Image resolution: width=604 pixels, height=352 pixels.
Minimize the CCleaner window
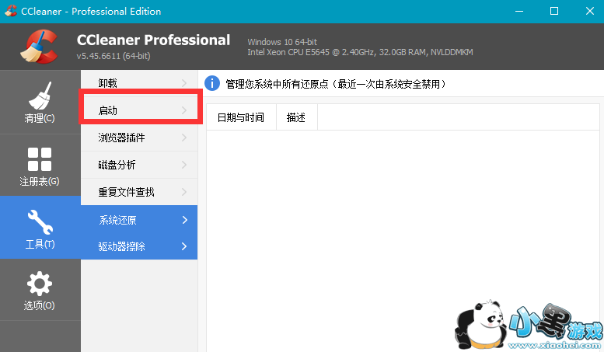pyautogui.click(x=519, y=11)
